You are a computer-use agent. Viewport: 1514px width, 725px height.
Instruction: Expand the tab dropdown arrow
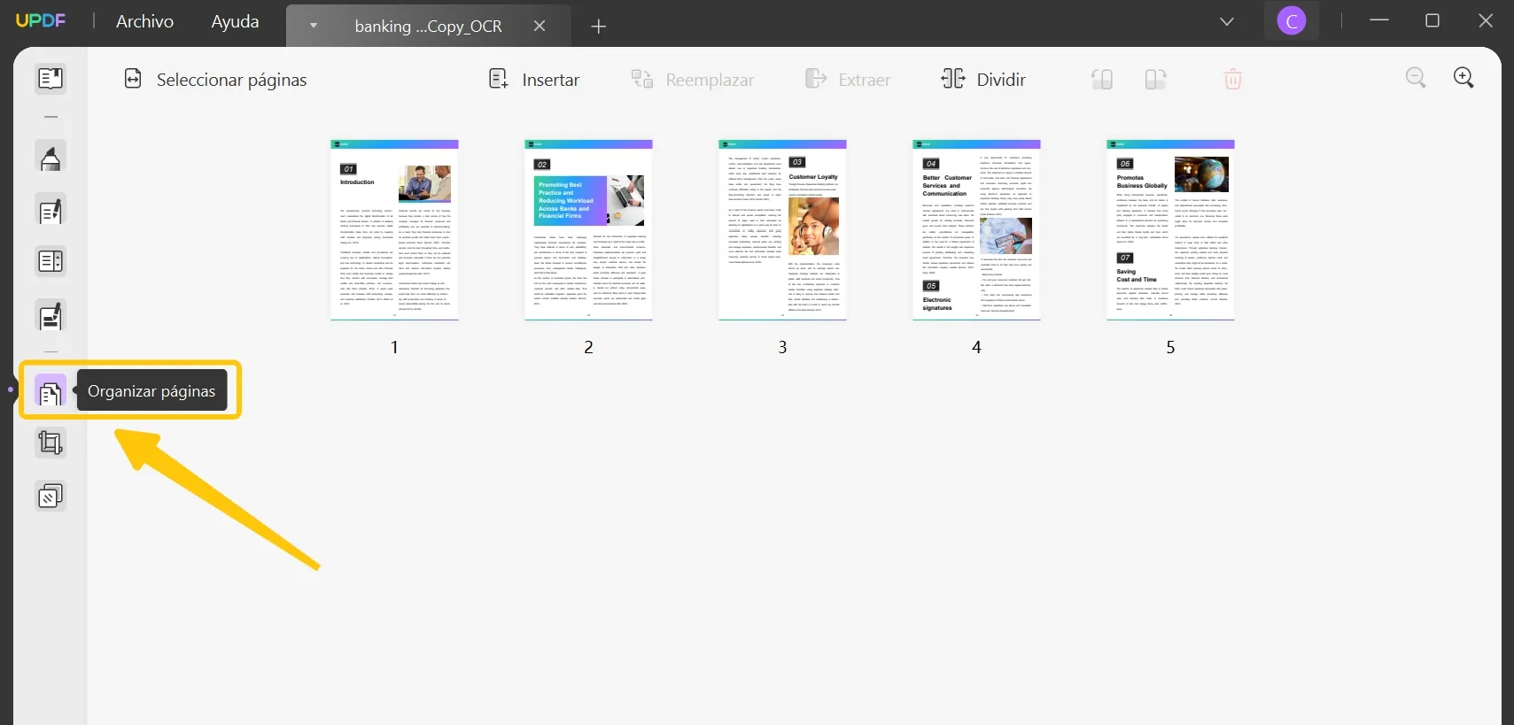tap(313, 26)
